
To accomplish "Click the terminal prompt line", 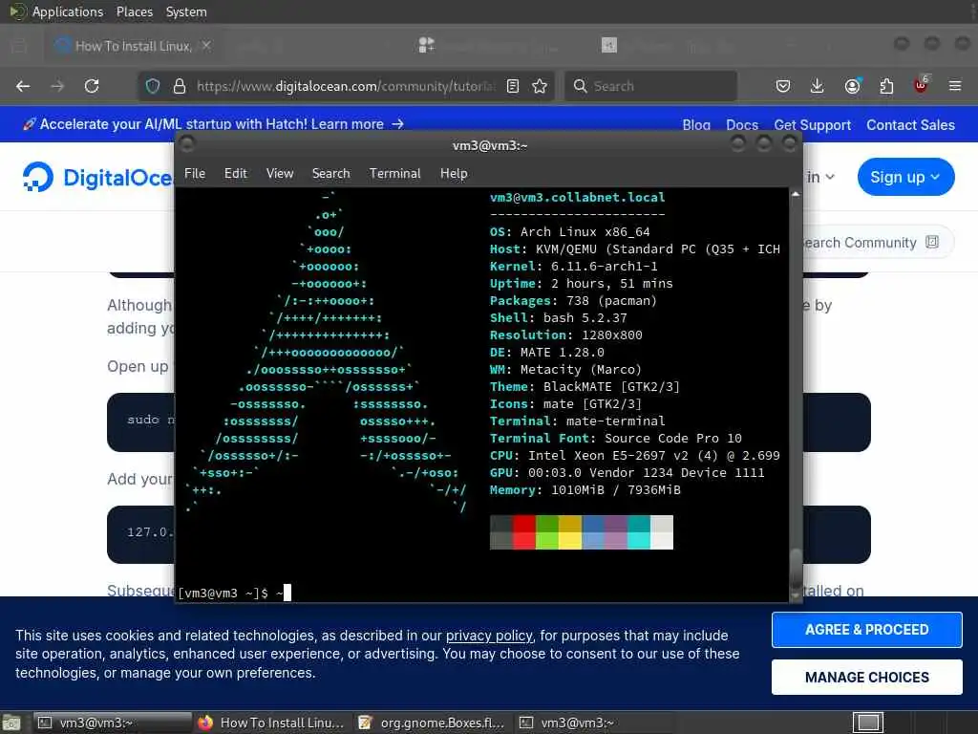I will coord(235,593).
